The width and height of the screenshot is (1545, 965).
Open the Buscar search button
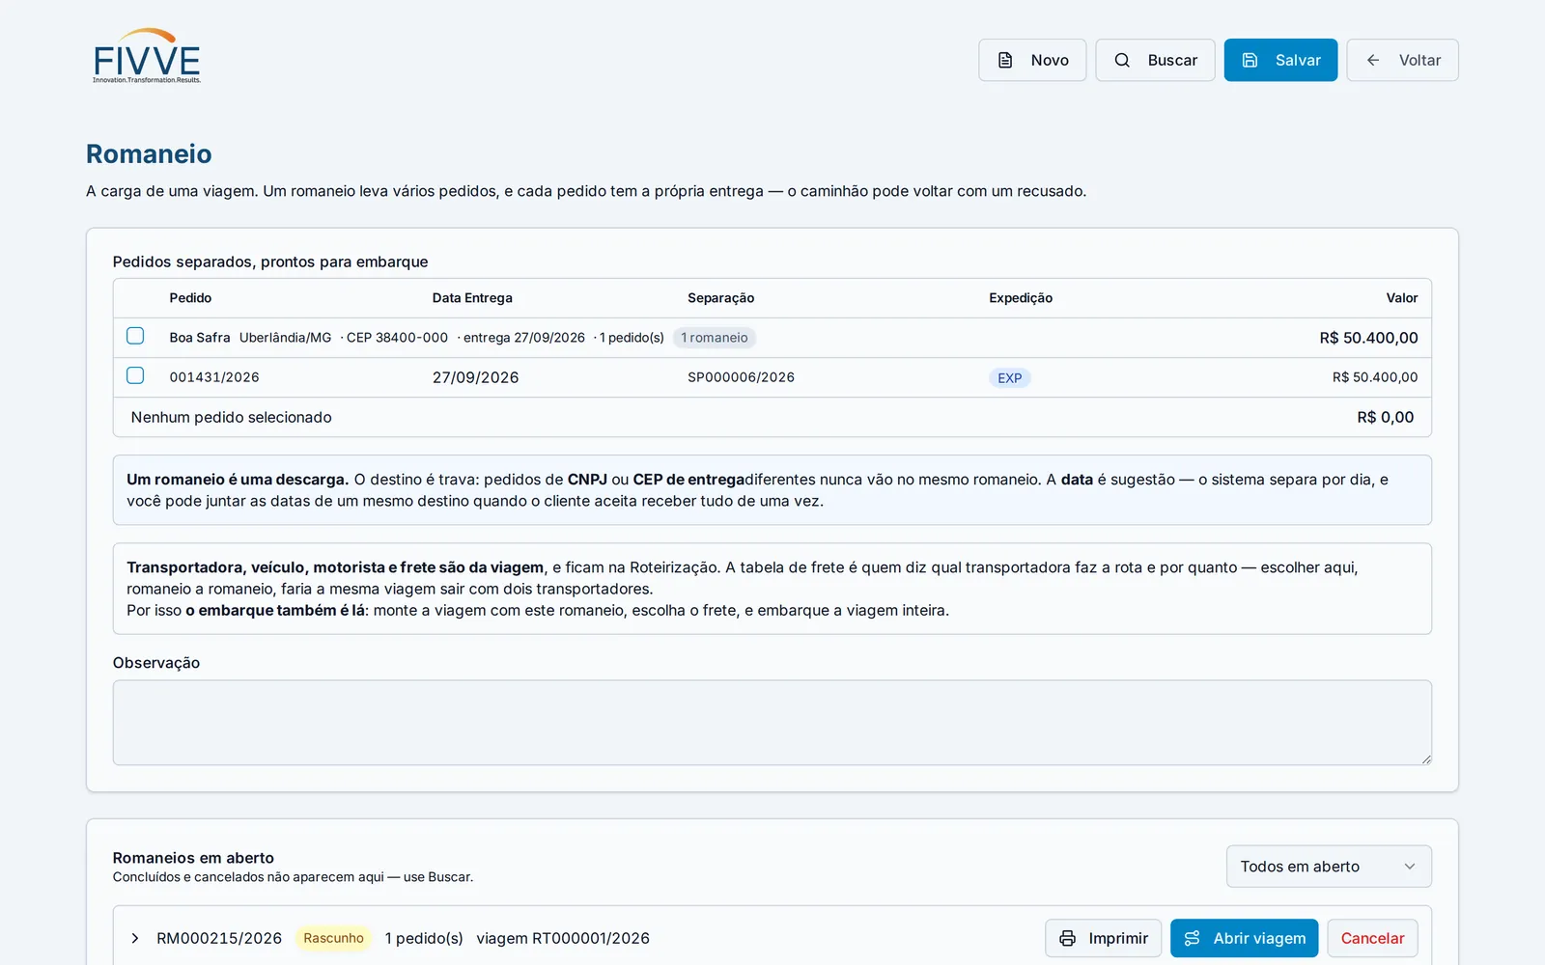pos(1155,60)
